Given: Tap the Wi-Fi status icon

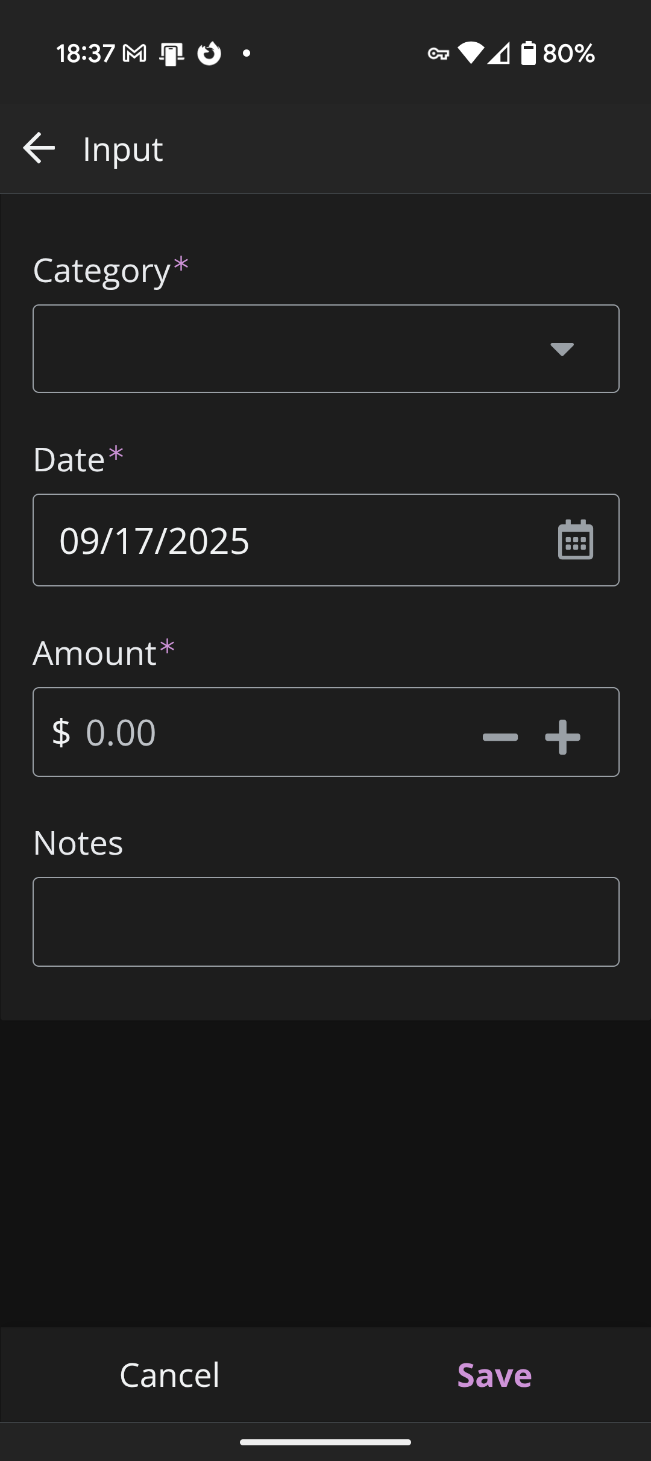Looking at the screenshot, I should tap(471, 53).
